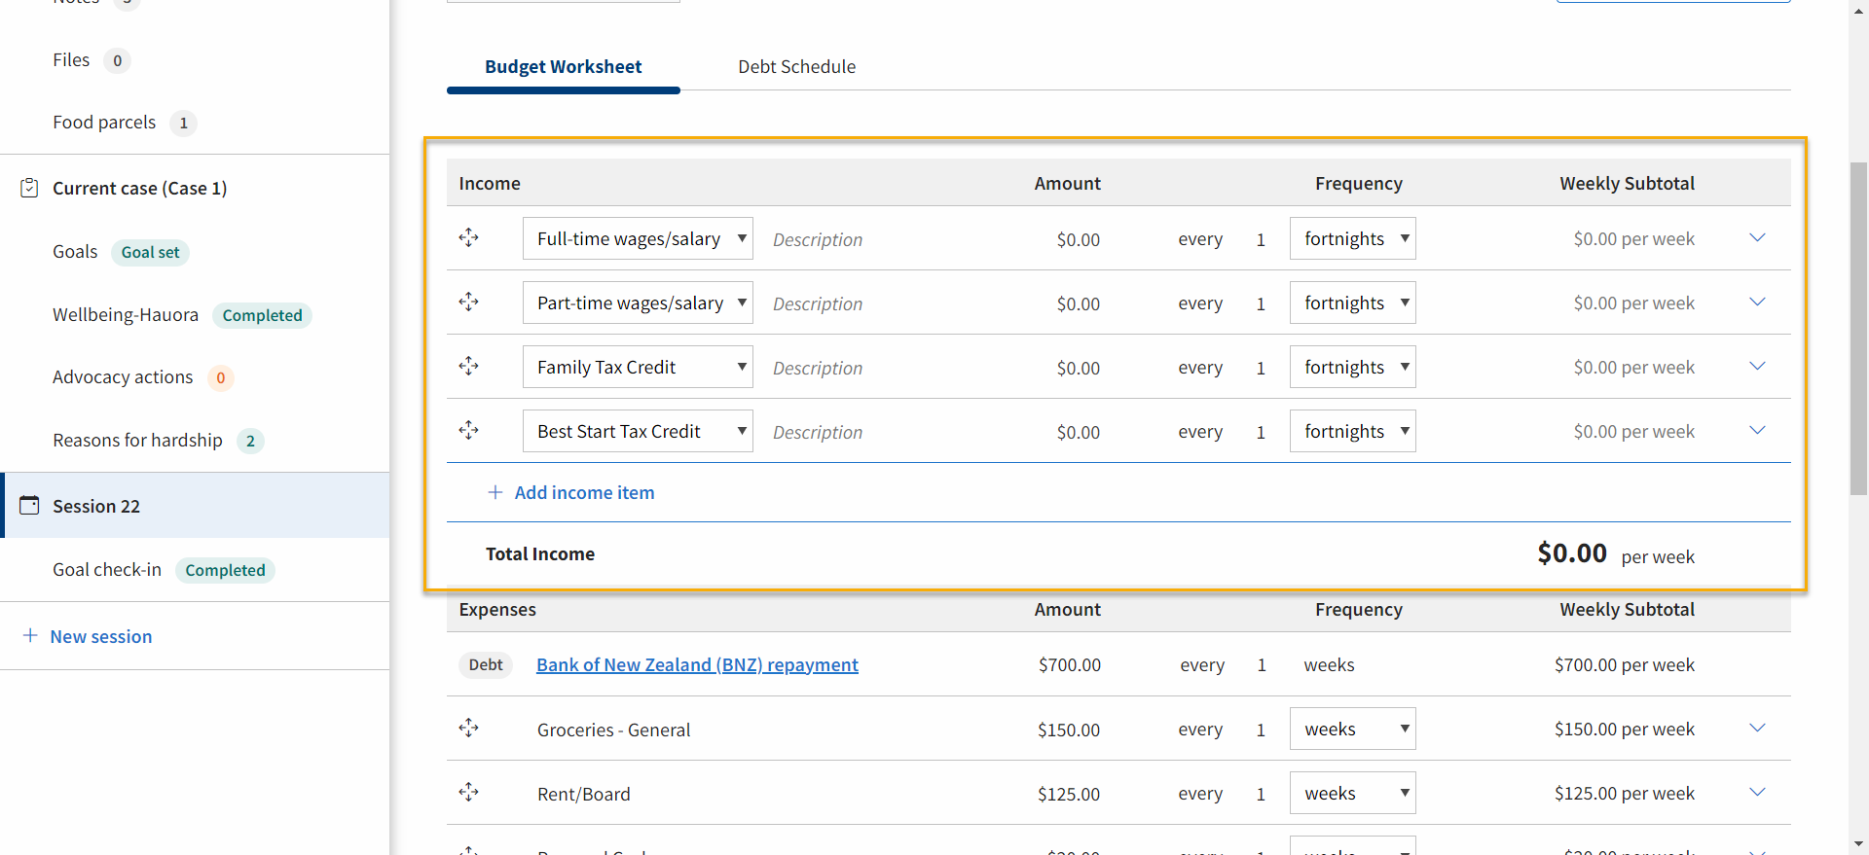Click the page vertical scrollbar
The image size is (1869, 855).
coord(1858,328)
